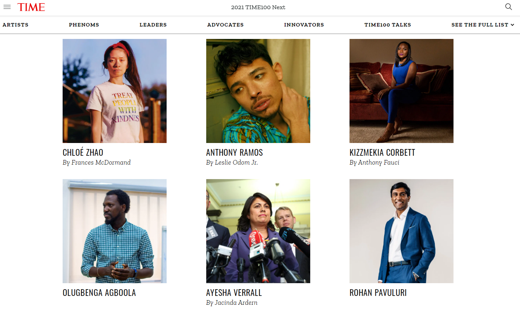
Task: Click Olugbenga Agboola's portrait image
Action: (x=115, y=231)
